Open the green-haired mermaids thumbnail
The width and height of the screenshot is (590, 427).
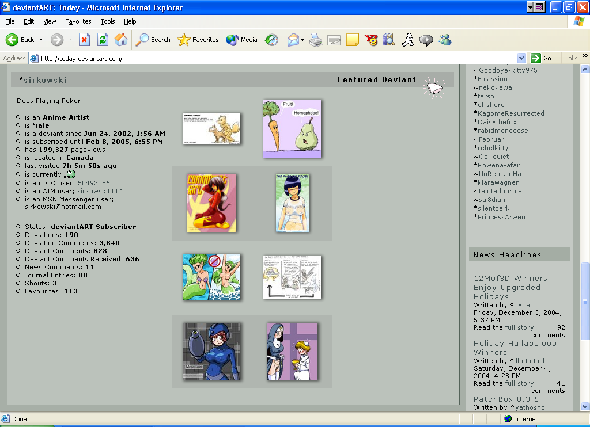(x=211, y=277)
